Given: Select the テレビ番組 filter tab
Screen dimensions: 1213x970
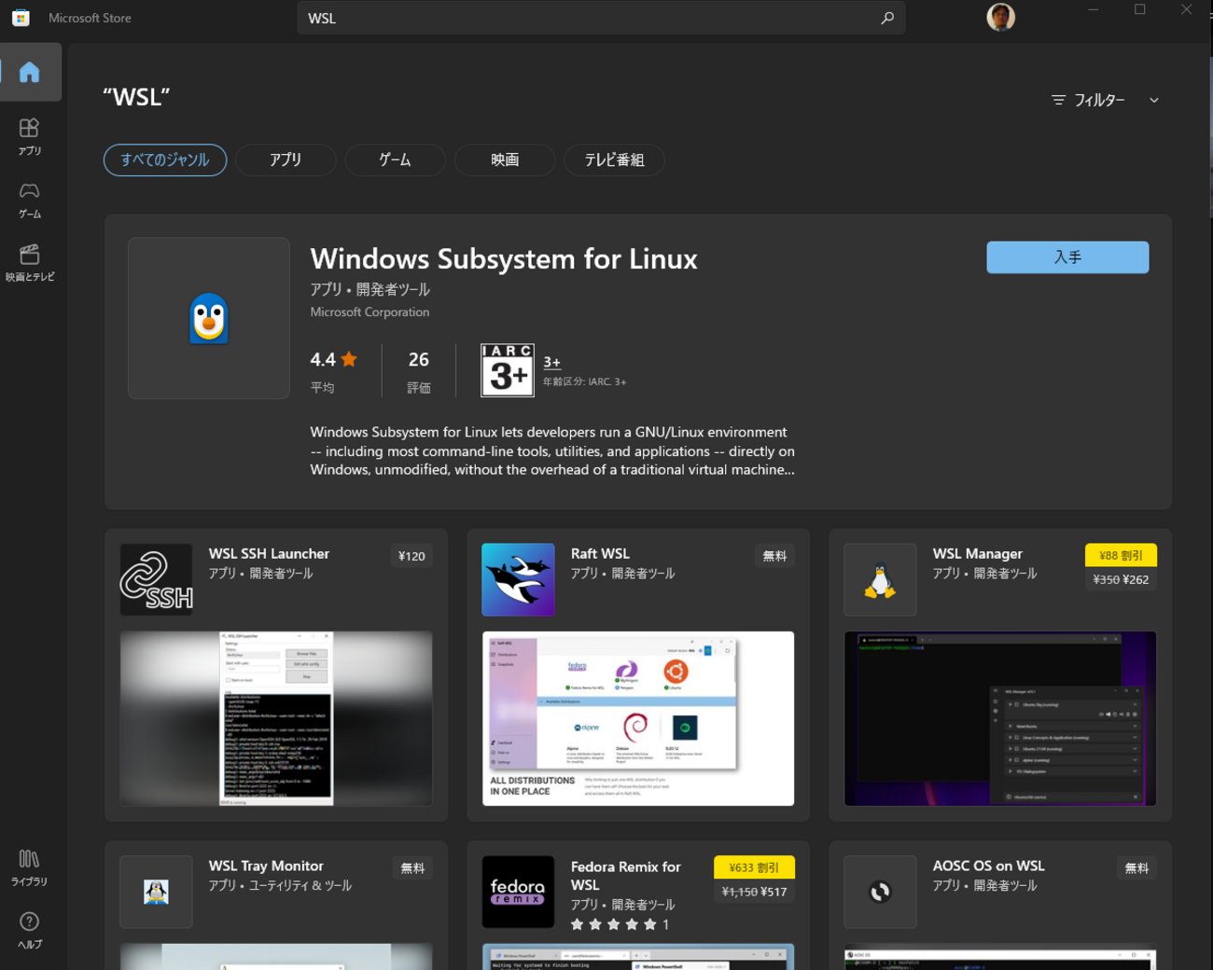Looking at the screenshot, I should [614, 159].
